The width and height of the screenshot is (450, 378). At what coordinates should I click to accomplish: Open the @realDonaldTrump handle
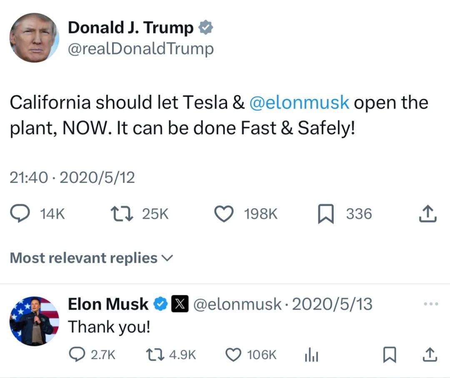(x=141, y=49)
